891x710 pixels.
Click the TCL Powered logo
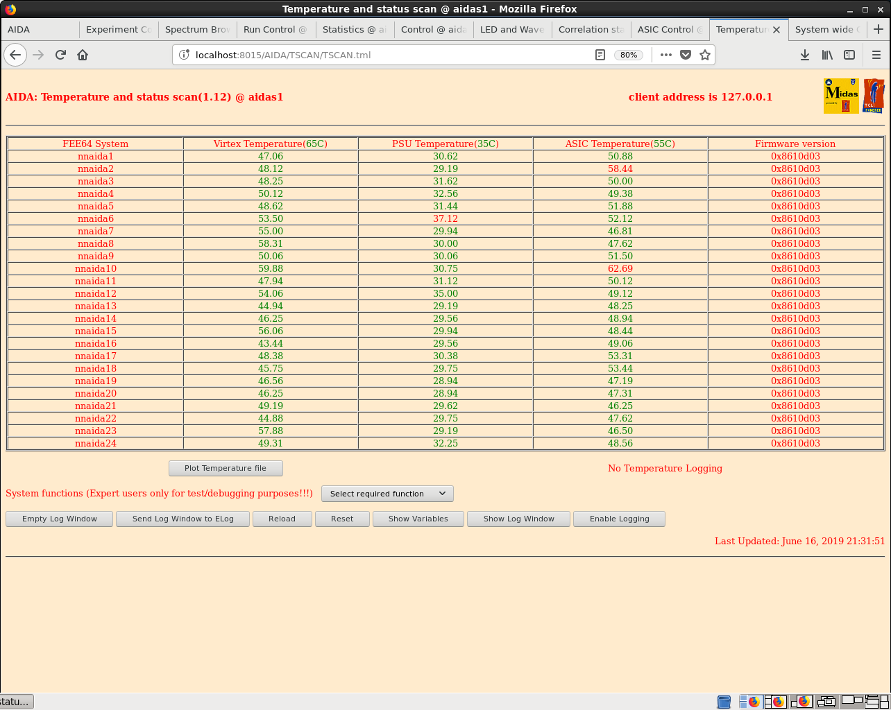click(x=873, y=96)
